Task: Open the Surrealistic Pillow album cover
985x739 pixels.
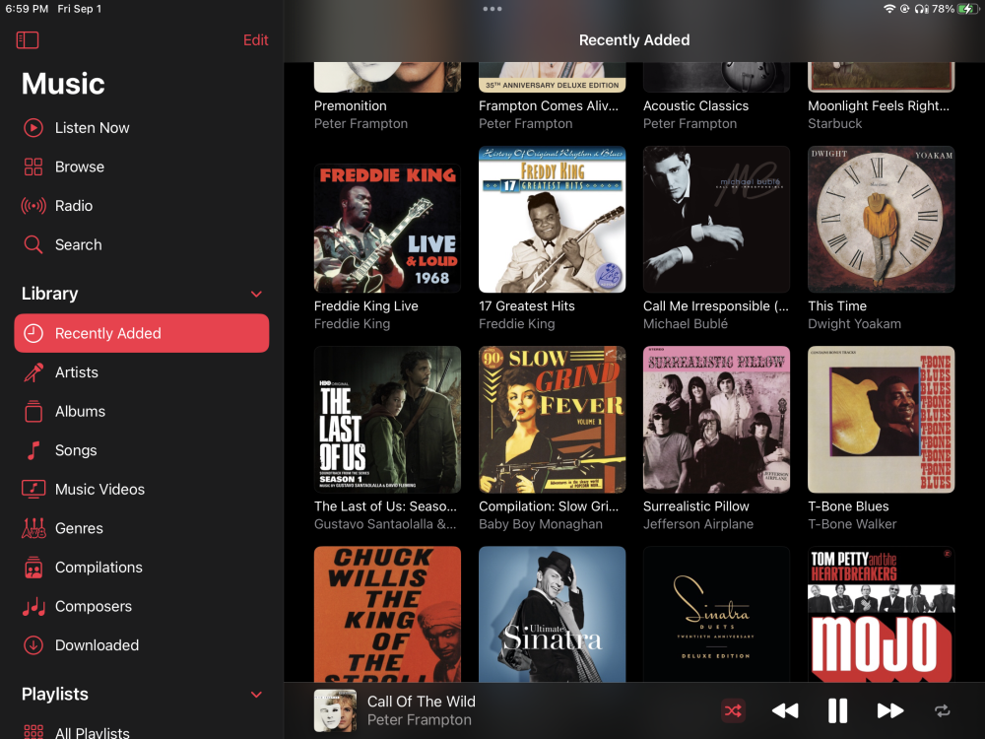Action: (x=716, y=420)
